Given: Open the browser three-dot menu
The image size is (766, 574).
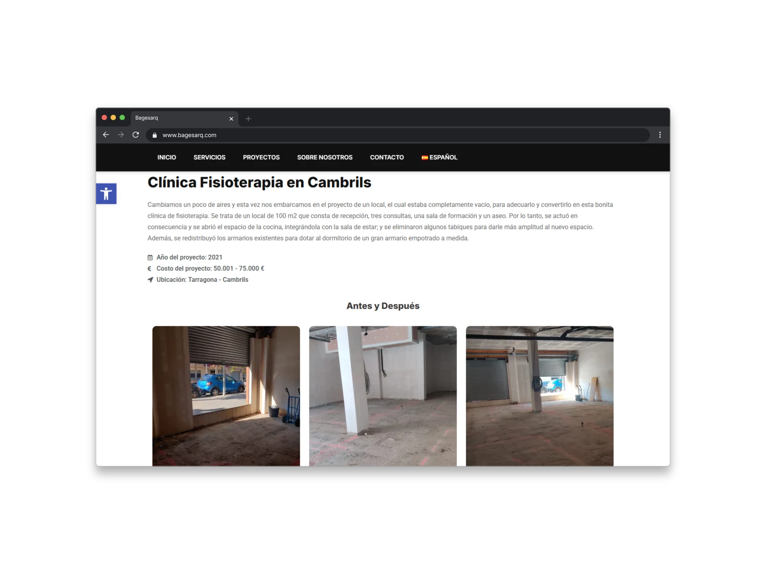Looking at the screenshot, I should click(x=660, y=135).
